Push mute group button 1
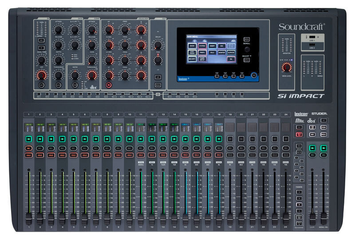This screenshot has width=355, height=240. click(x=296, y=158)
